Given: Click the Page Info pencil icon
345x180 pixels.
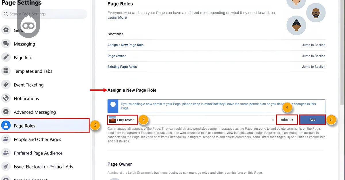Looking at the screenshot, I should click(x=6, y=57).
